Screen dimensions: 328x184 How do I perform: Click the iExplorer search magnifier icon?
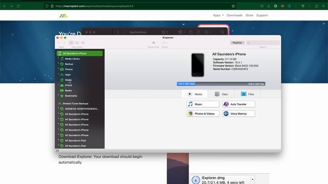click(x=249, y=43)
